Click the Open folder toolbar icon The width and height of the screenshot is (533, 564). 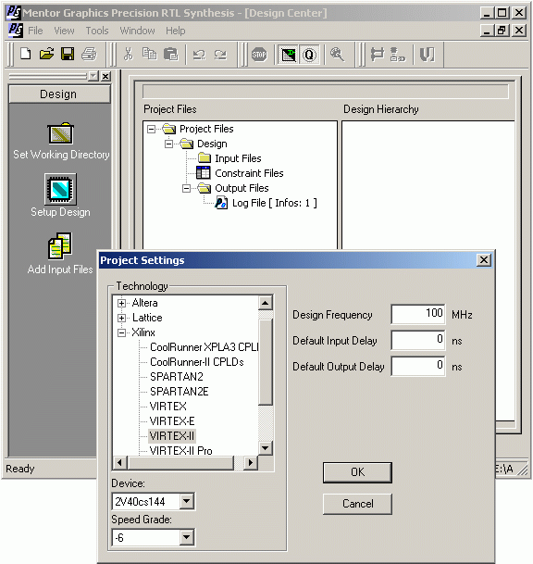(x=46, y=55)
